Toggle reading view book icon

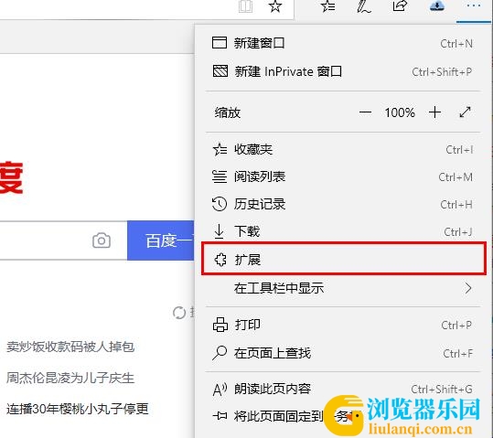pyautogui.click(x=245, y=6)
